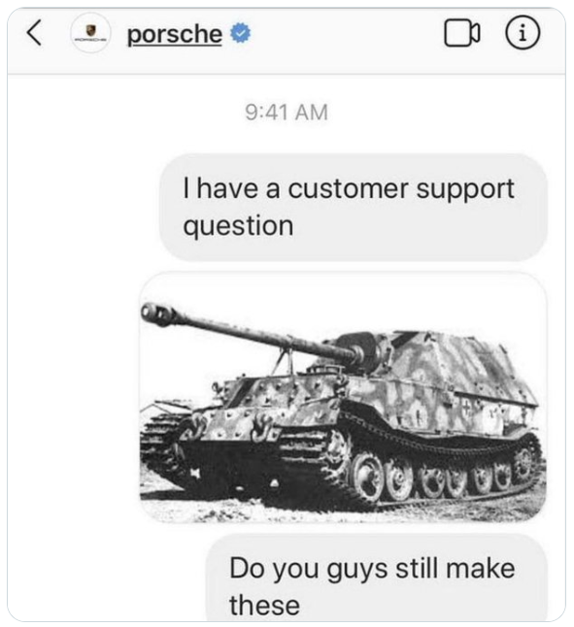Click the blue verified badge next to porsche
This screenshot has width=574, height=627.
(x=241, y=33)
